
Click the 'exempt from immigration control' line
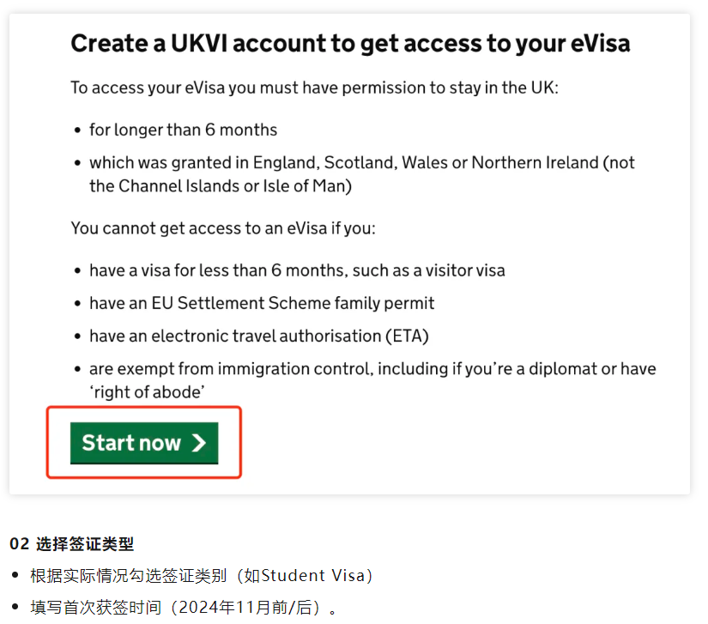(x=372, y=369)
